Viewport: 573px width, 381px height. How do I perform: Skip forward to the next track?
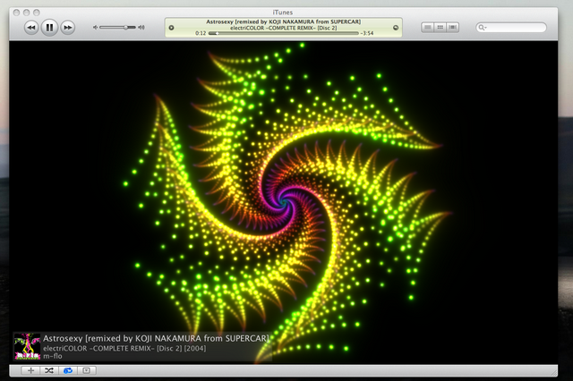click(x=68, y=28)
